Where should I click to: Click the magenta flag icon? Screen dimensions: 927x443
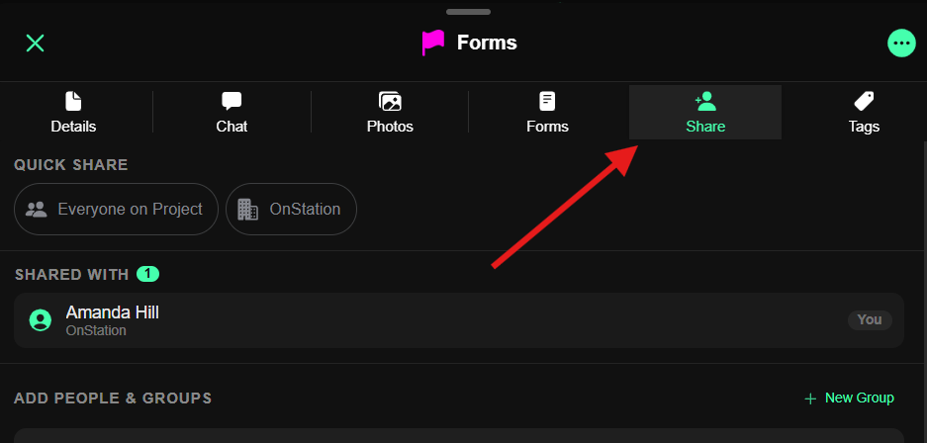(433, 43)
